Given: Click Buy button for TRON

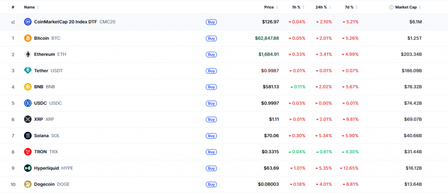Looking at the screenshot, I should pyautogui.click(x=211, y=152).
